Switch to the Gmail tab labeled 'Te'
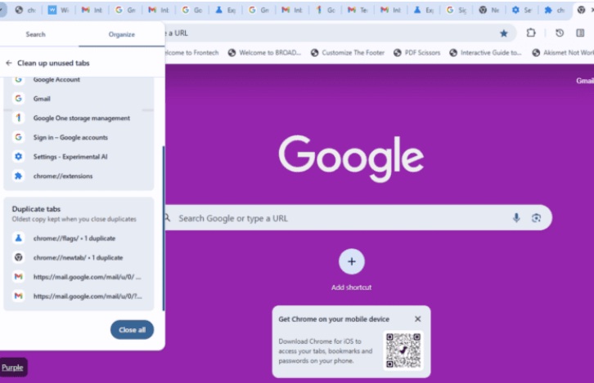Screen dimensions: 594x383 click(x=358, y=11)
